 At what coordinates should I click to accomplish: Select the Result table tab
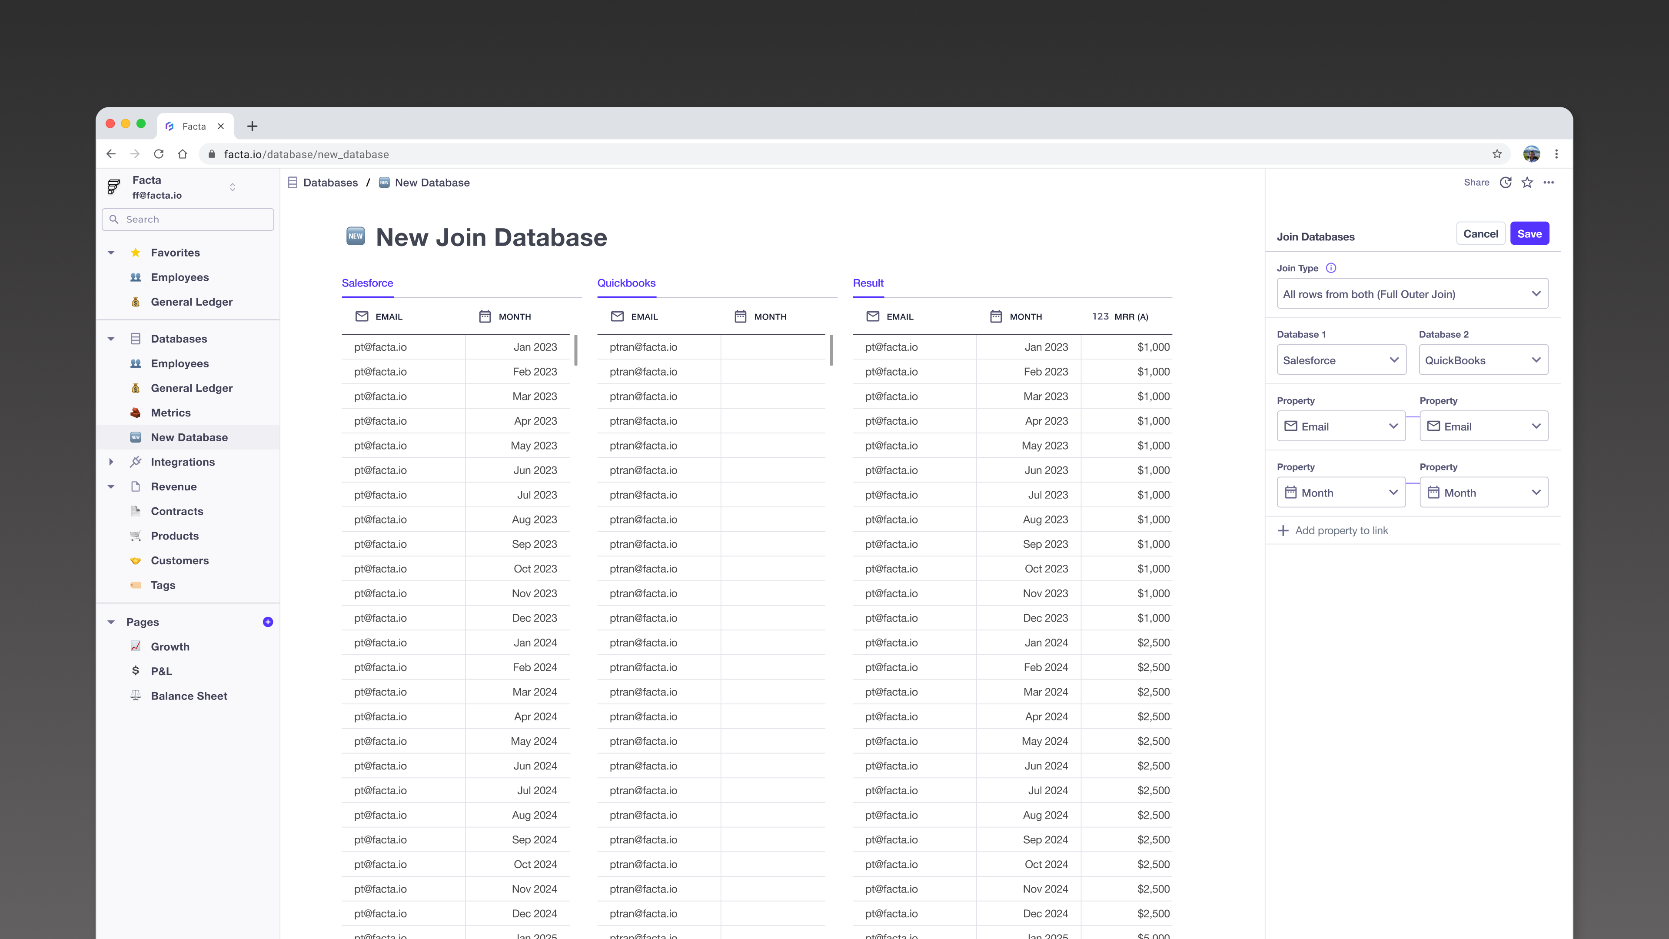(x=868, y=283)
